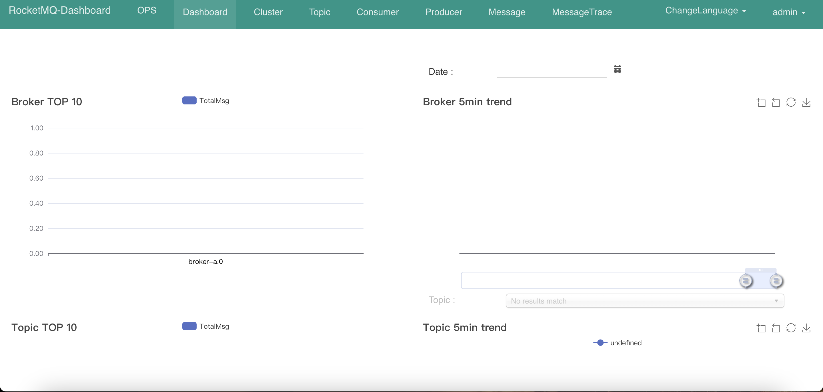Toggle the undefined series legend
The height and width of the screenshot is (392, 823).
point(617,343)
